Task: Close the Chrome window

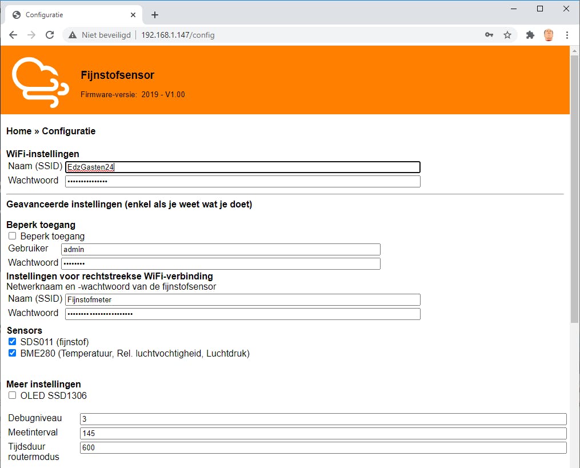Action: (566, 9)
